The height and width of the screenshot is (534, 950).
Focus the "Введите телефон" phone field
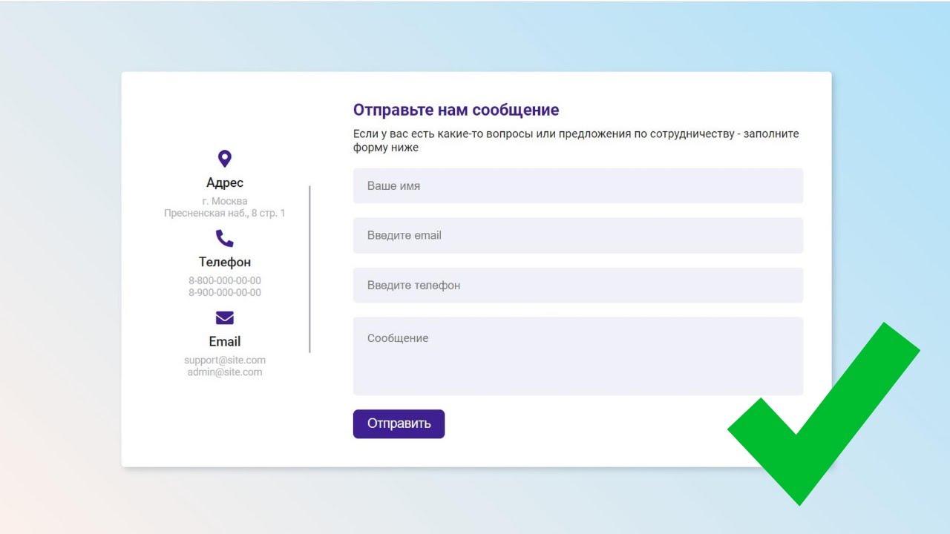[578, 285]
